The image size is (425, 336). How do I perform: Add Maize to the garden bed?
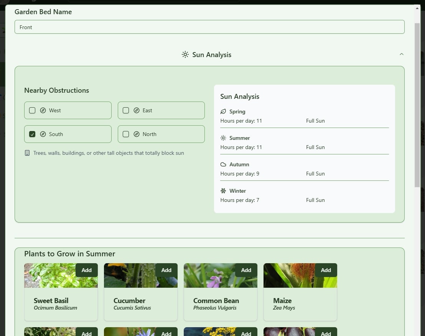click(326, 270)
